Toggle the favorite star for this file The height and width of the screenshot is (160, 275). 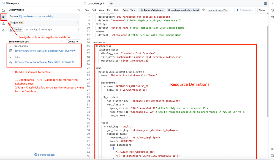tap(203, 10)
